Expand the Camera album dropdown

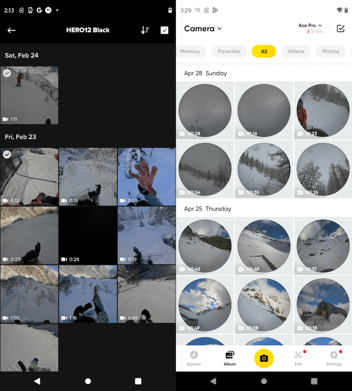coord(203,29)
